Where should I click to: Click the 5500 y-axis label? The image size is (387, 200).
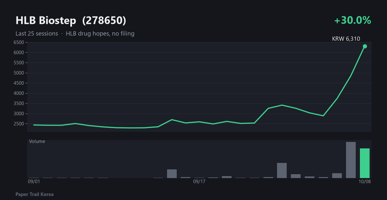tap(19, 63)
